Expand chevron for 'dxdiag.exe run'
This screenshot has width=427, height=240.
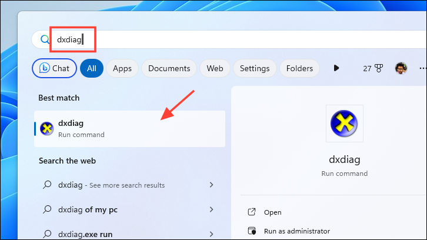pos(211,234)
